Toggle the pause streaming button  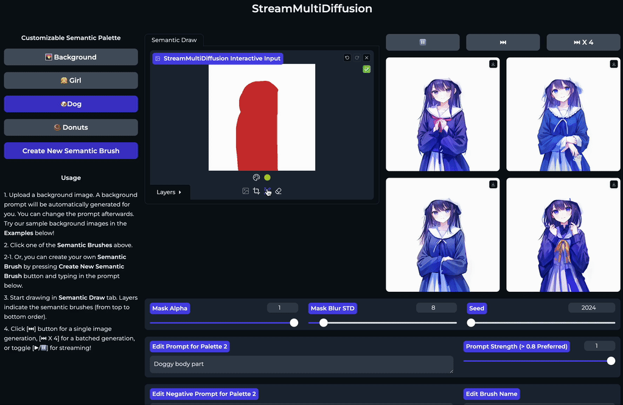423,42
